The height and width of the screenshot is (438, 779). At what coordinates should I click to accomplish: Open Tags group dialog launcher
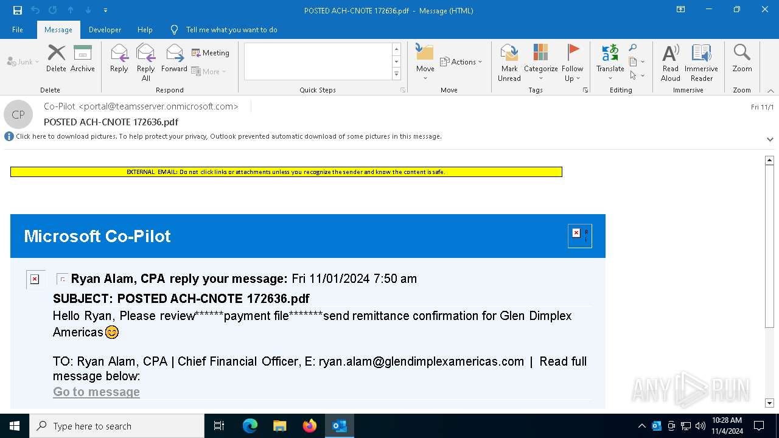point(585,90)
